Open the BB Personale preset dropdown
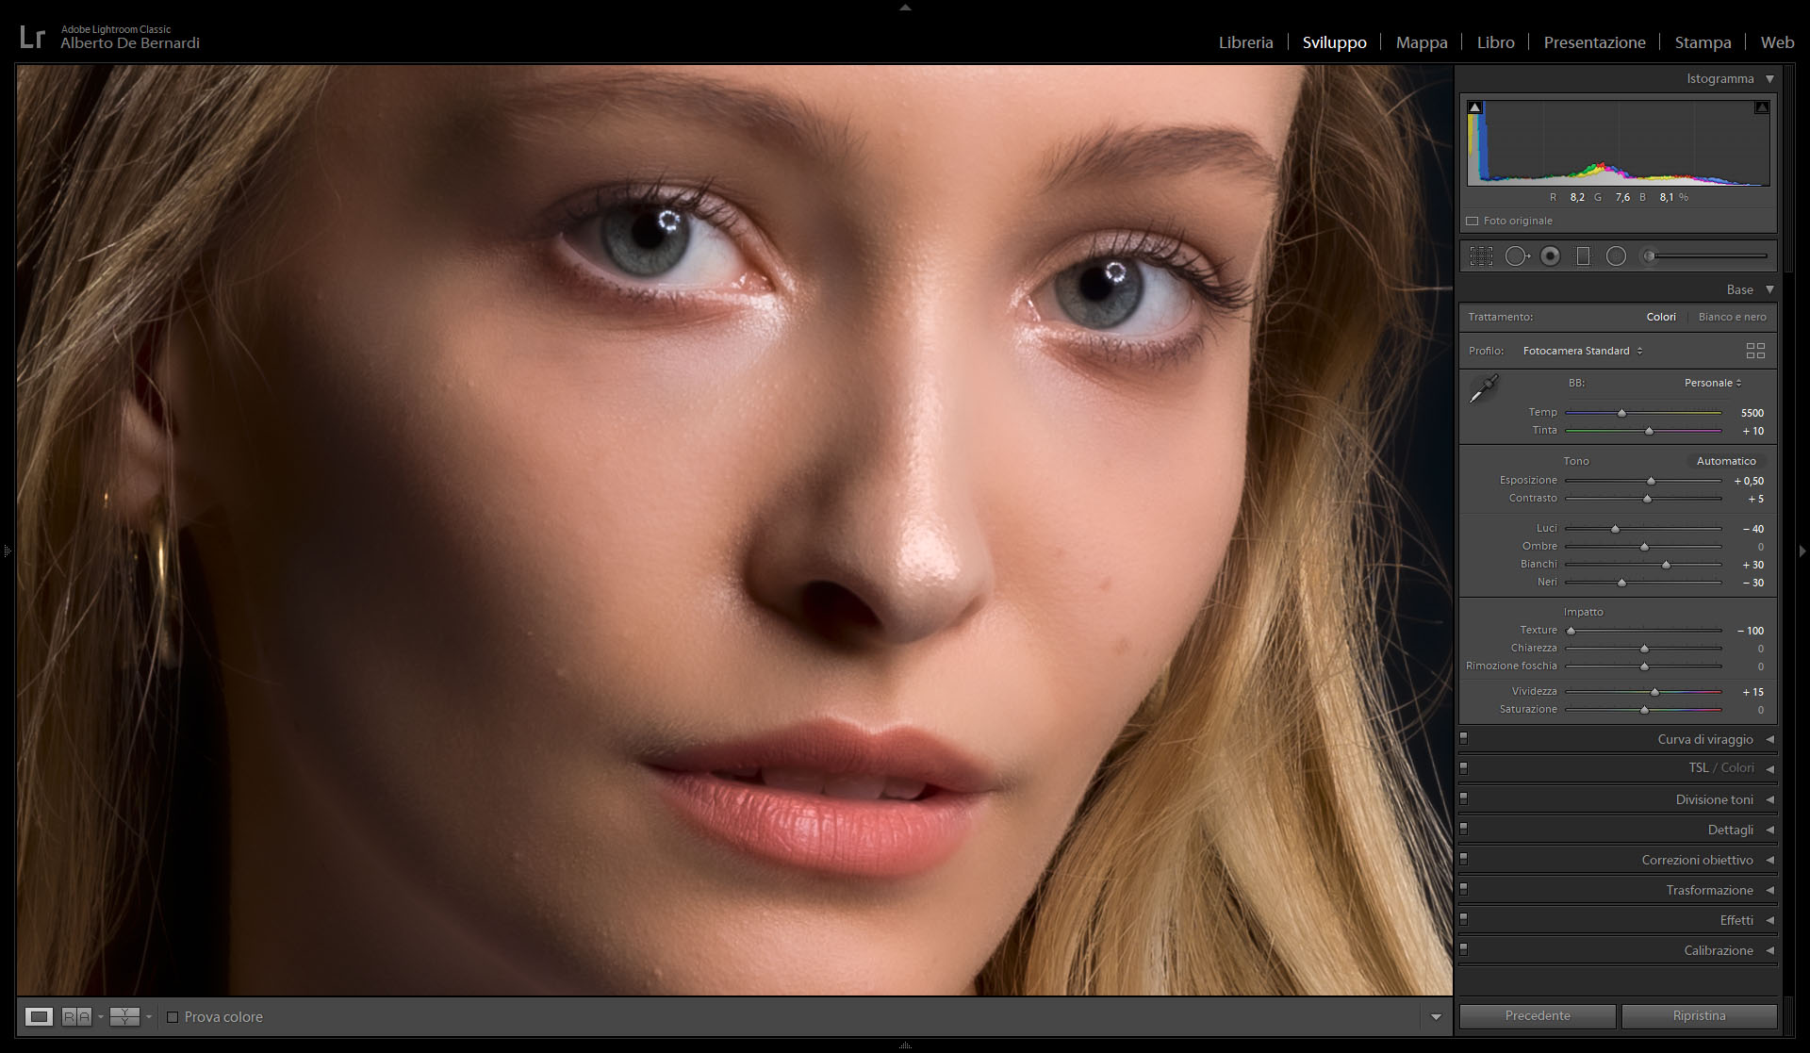Viewport: 1810px width, 1053px height. click(1713, 383)
